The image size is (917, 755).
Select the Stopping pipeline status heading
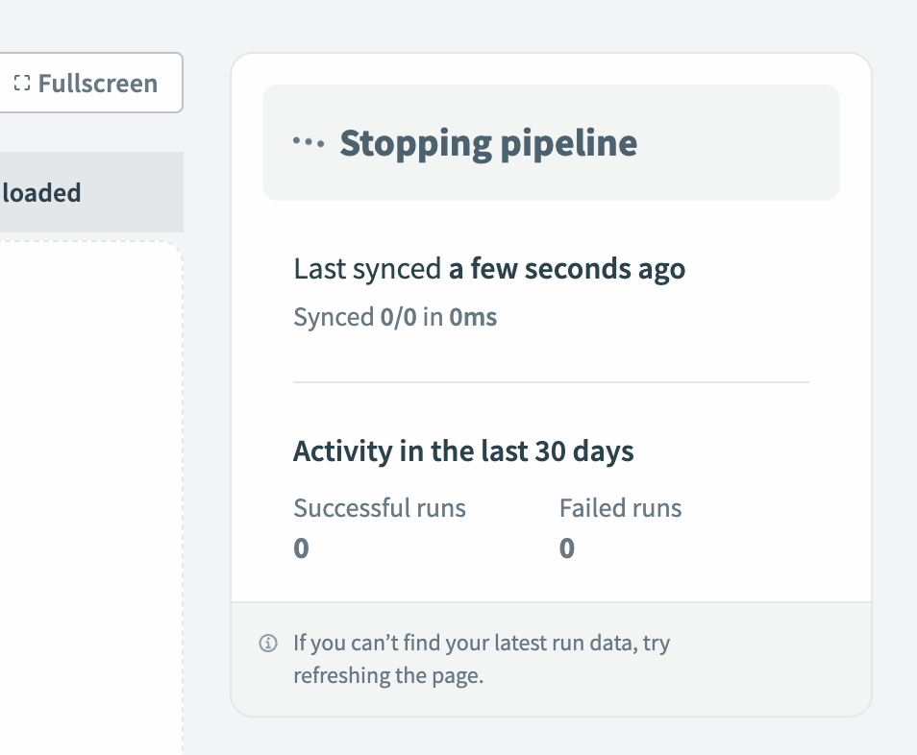click(x=488, y=143)
